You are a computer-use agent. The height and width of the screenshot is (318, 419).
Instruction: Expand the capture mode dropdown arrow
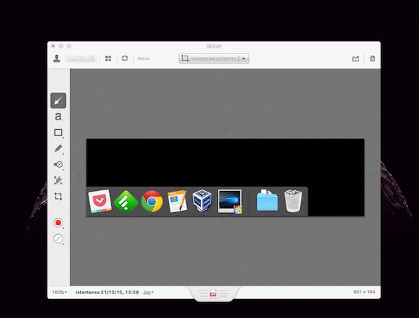coord(244,58)
